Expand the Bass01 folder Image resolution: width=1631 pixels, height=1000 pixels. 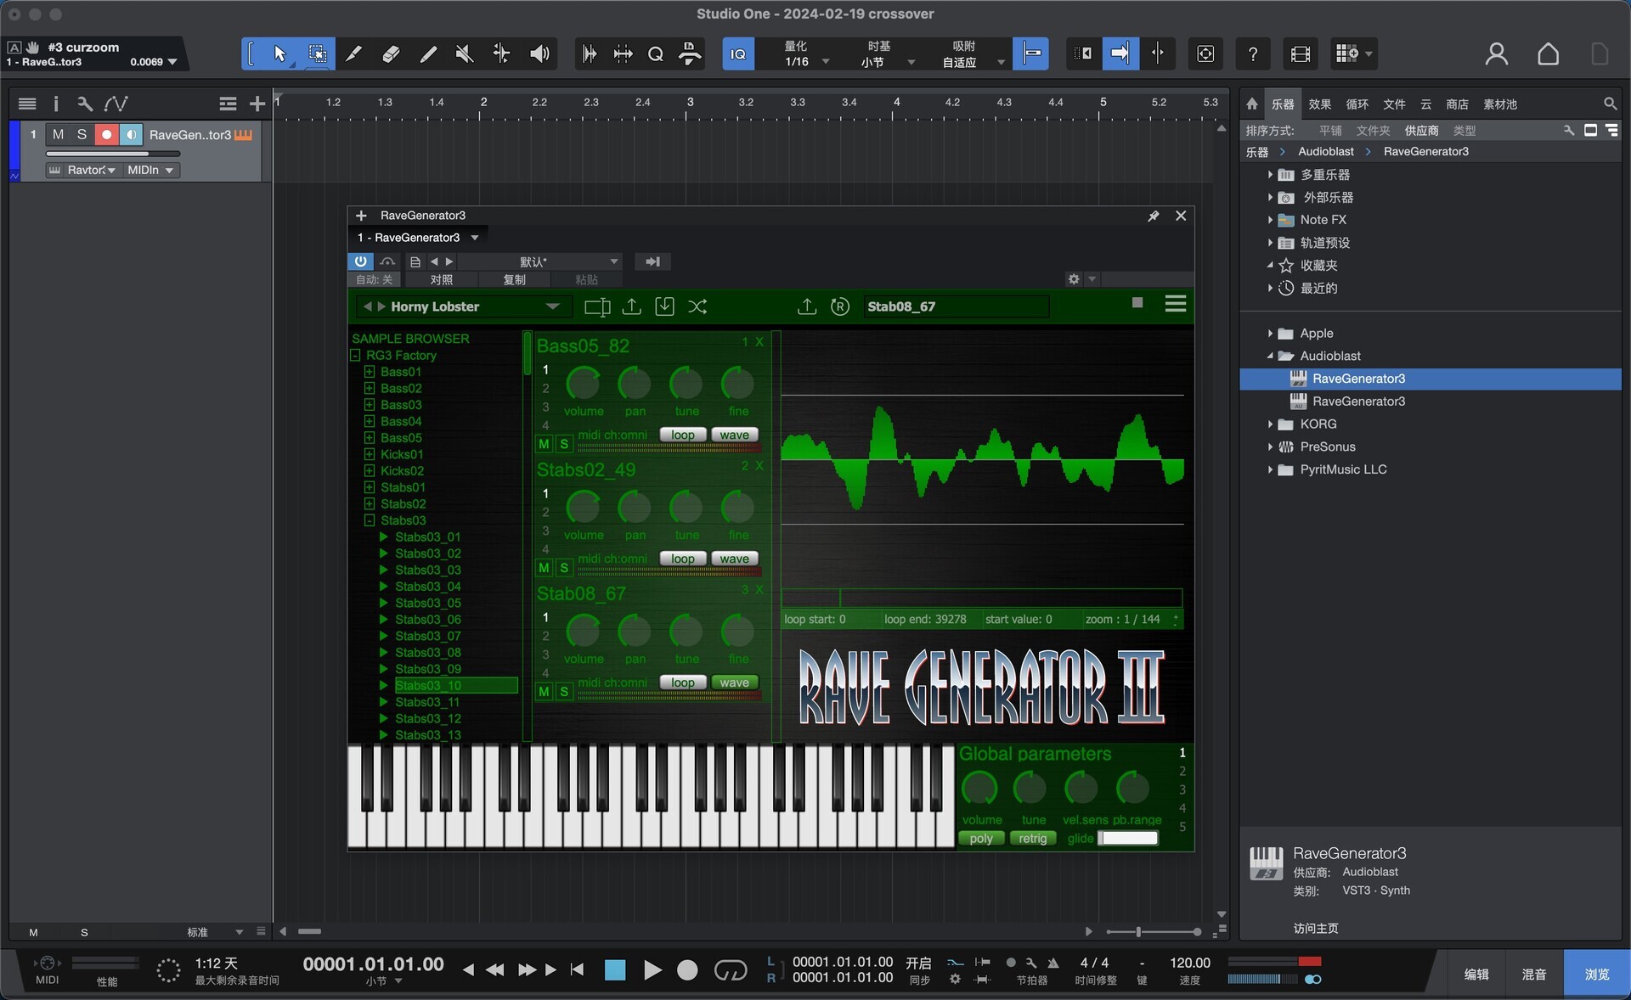[370, 372]
